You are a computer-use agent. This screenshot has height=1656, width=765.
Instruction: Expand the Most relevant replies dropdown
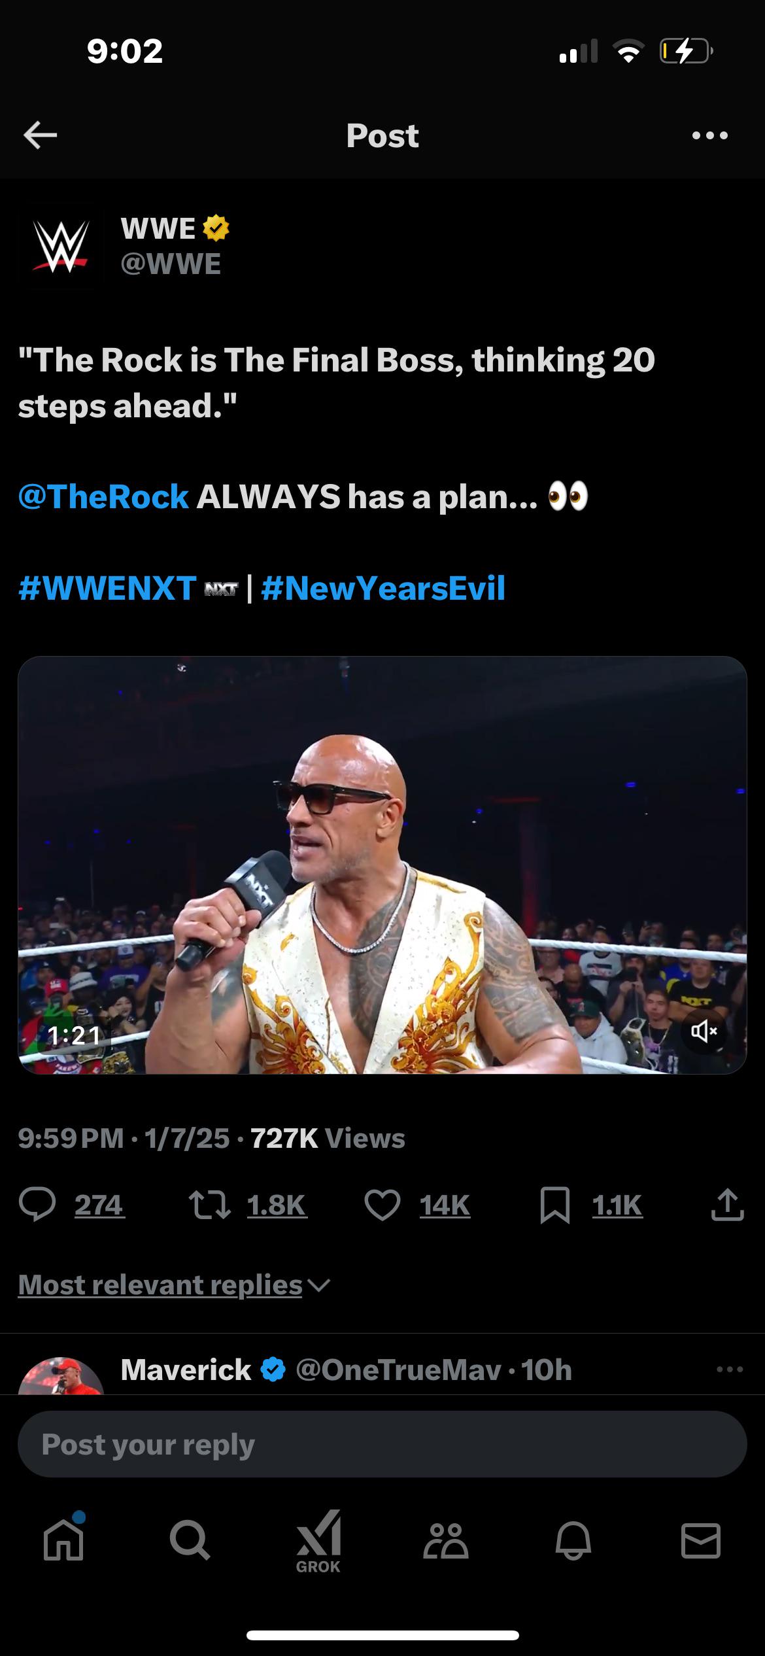174,1285
